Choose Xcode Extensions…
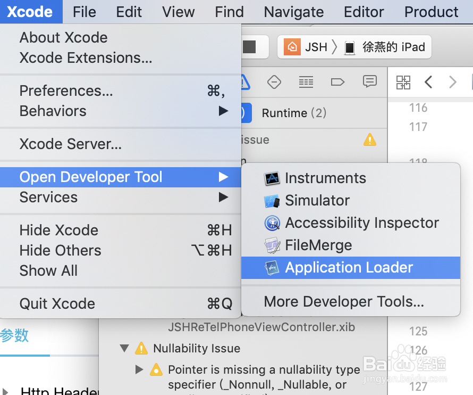The width and height of the screenshot is (473, 395). [121, 57]
